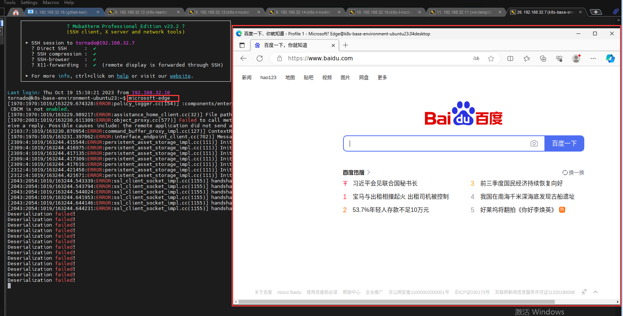Expand the 更多 menu on Baidu

pyautogui.click(x=382, y=78)
